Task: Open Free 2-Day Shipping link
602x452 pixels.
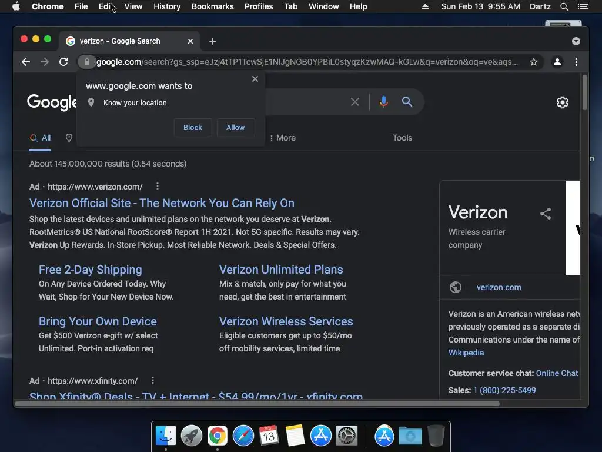Action: (90, 270)
